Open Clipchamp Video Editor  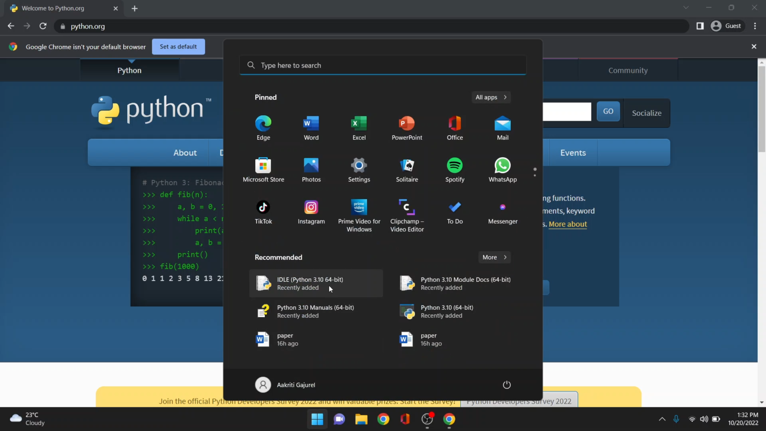(x=406, y=212)
